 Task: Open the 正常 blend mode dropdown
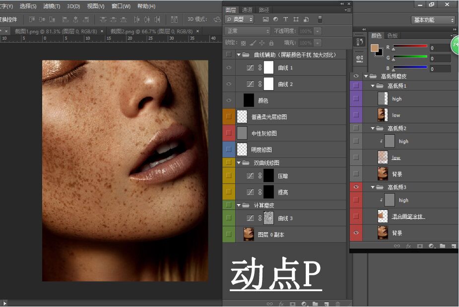pos(247,31)
